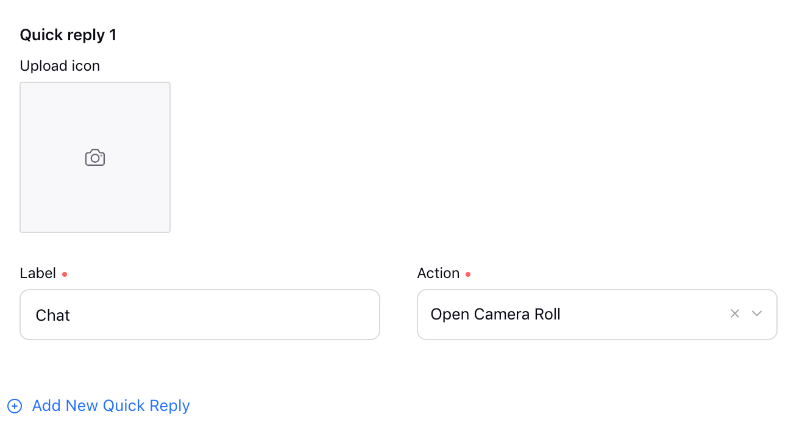Viewport: 791px width, 439px height.
Task: Click empty space right of Chat text
Action: tap(225, 315)
